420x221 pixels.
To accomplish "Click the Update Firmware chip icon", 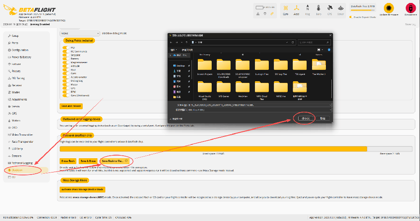I will pyautogui.click(x=388, y=8).
